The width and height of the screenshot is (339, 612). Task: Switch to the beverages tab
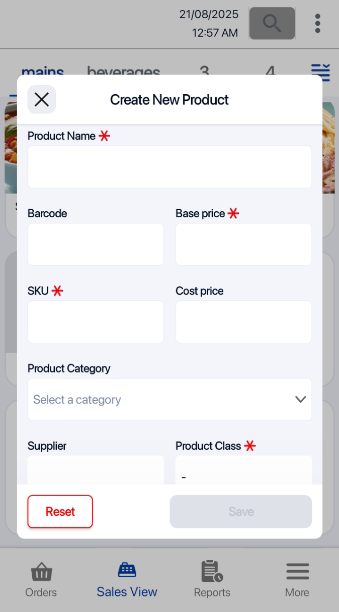123,72
